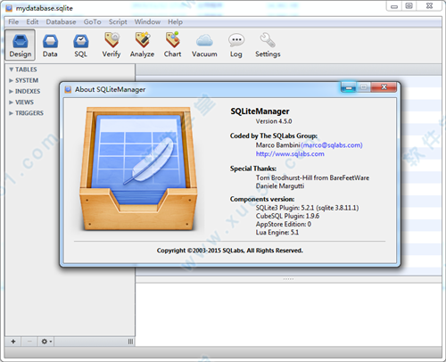
Task: Open the Data view icon
Action: tap(50, 45)
